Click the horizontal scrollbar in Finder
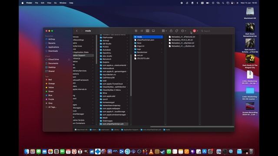This screenshot has height=156, width=278. [x=192, y=127]
